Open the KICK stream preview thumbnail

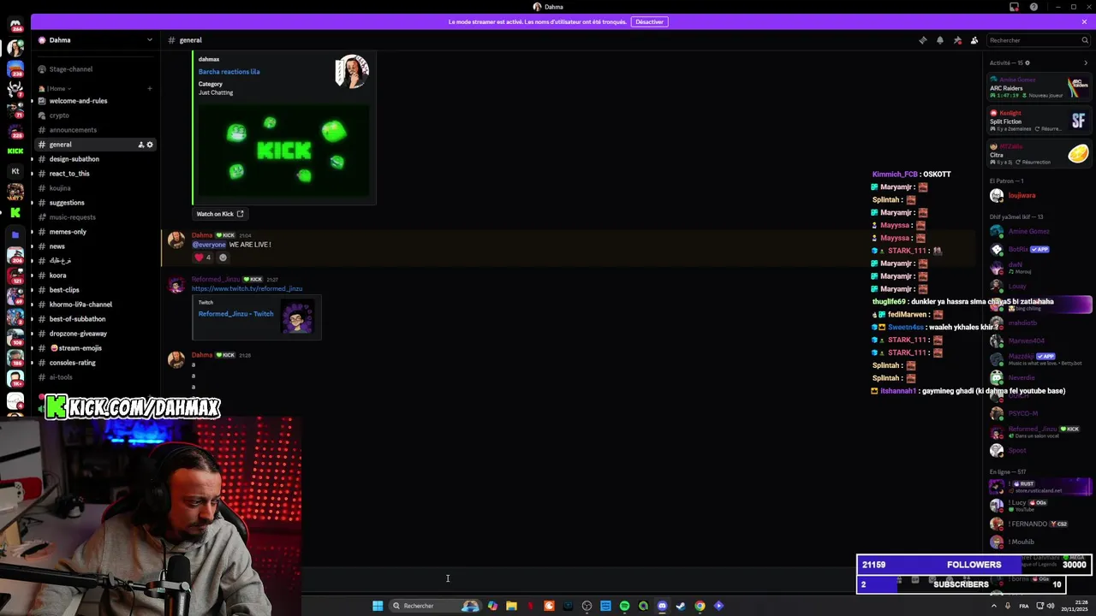pos(284,151)
